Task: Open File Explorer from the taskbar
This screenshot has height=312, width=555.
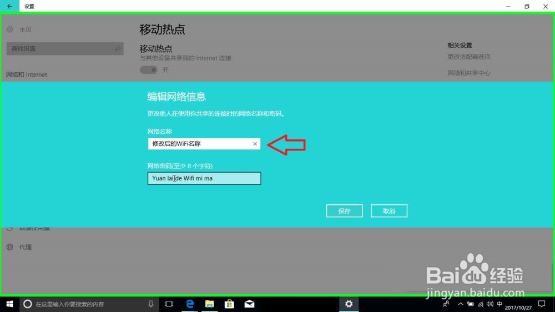Action: tap(210, 304)
